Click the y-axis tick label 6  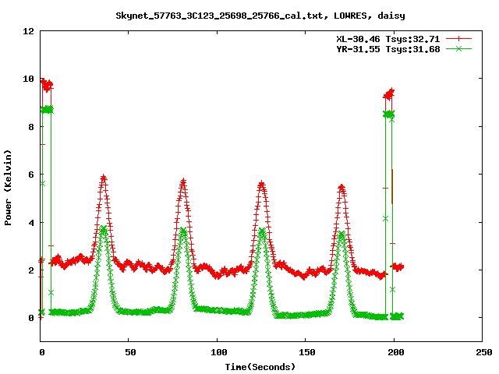click(x=31, y=175)
